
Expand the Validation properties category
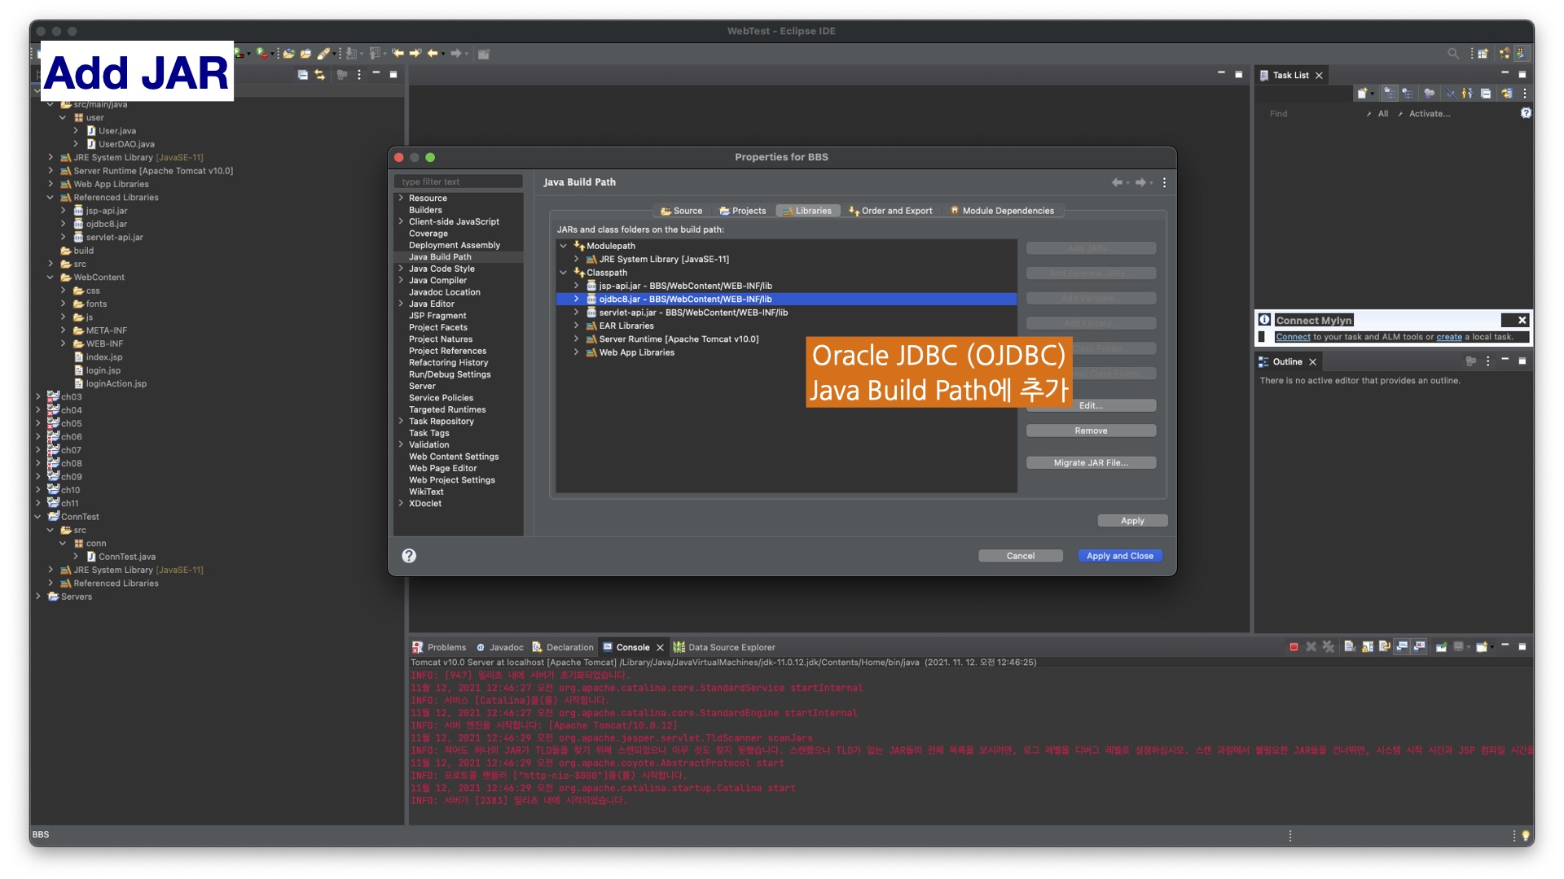401,444
